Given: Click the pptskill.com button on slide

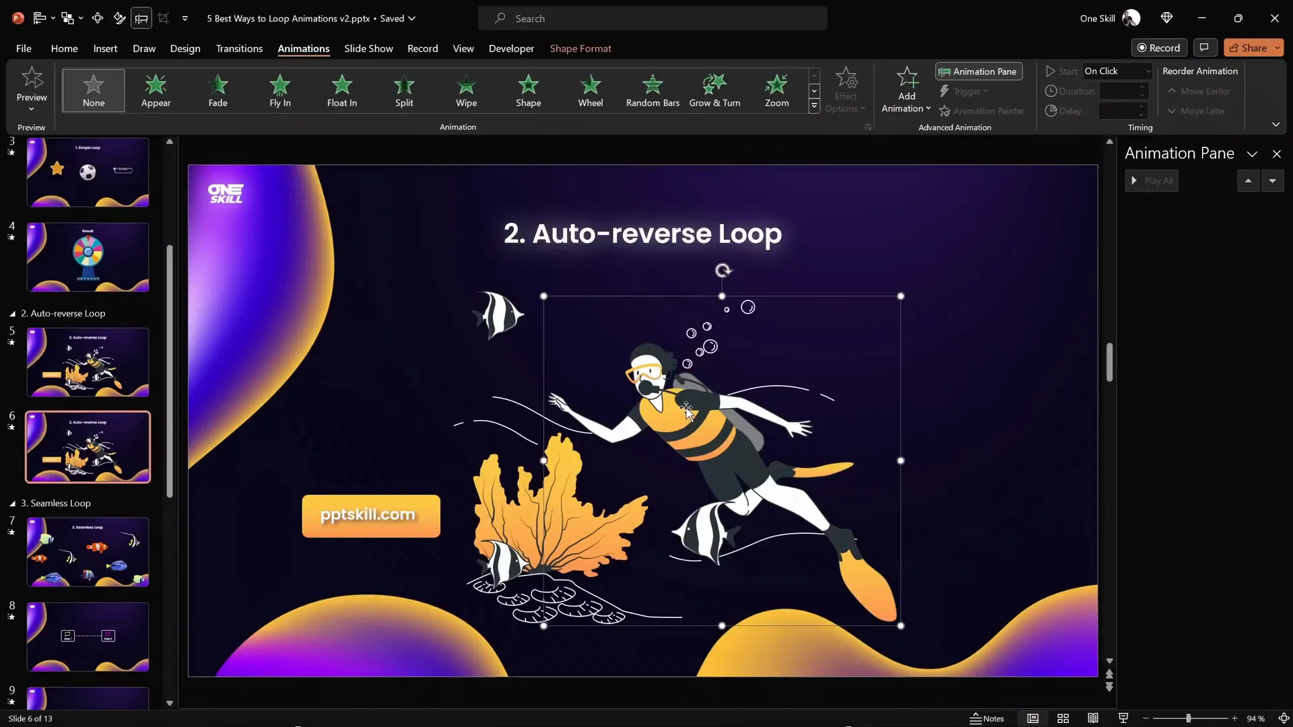Looking at the screenshot, I should pyautogui.click(x=371, y=516).
